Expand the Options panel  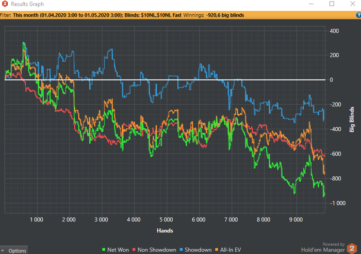click(14, 250)
